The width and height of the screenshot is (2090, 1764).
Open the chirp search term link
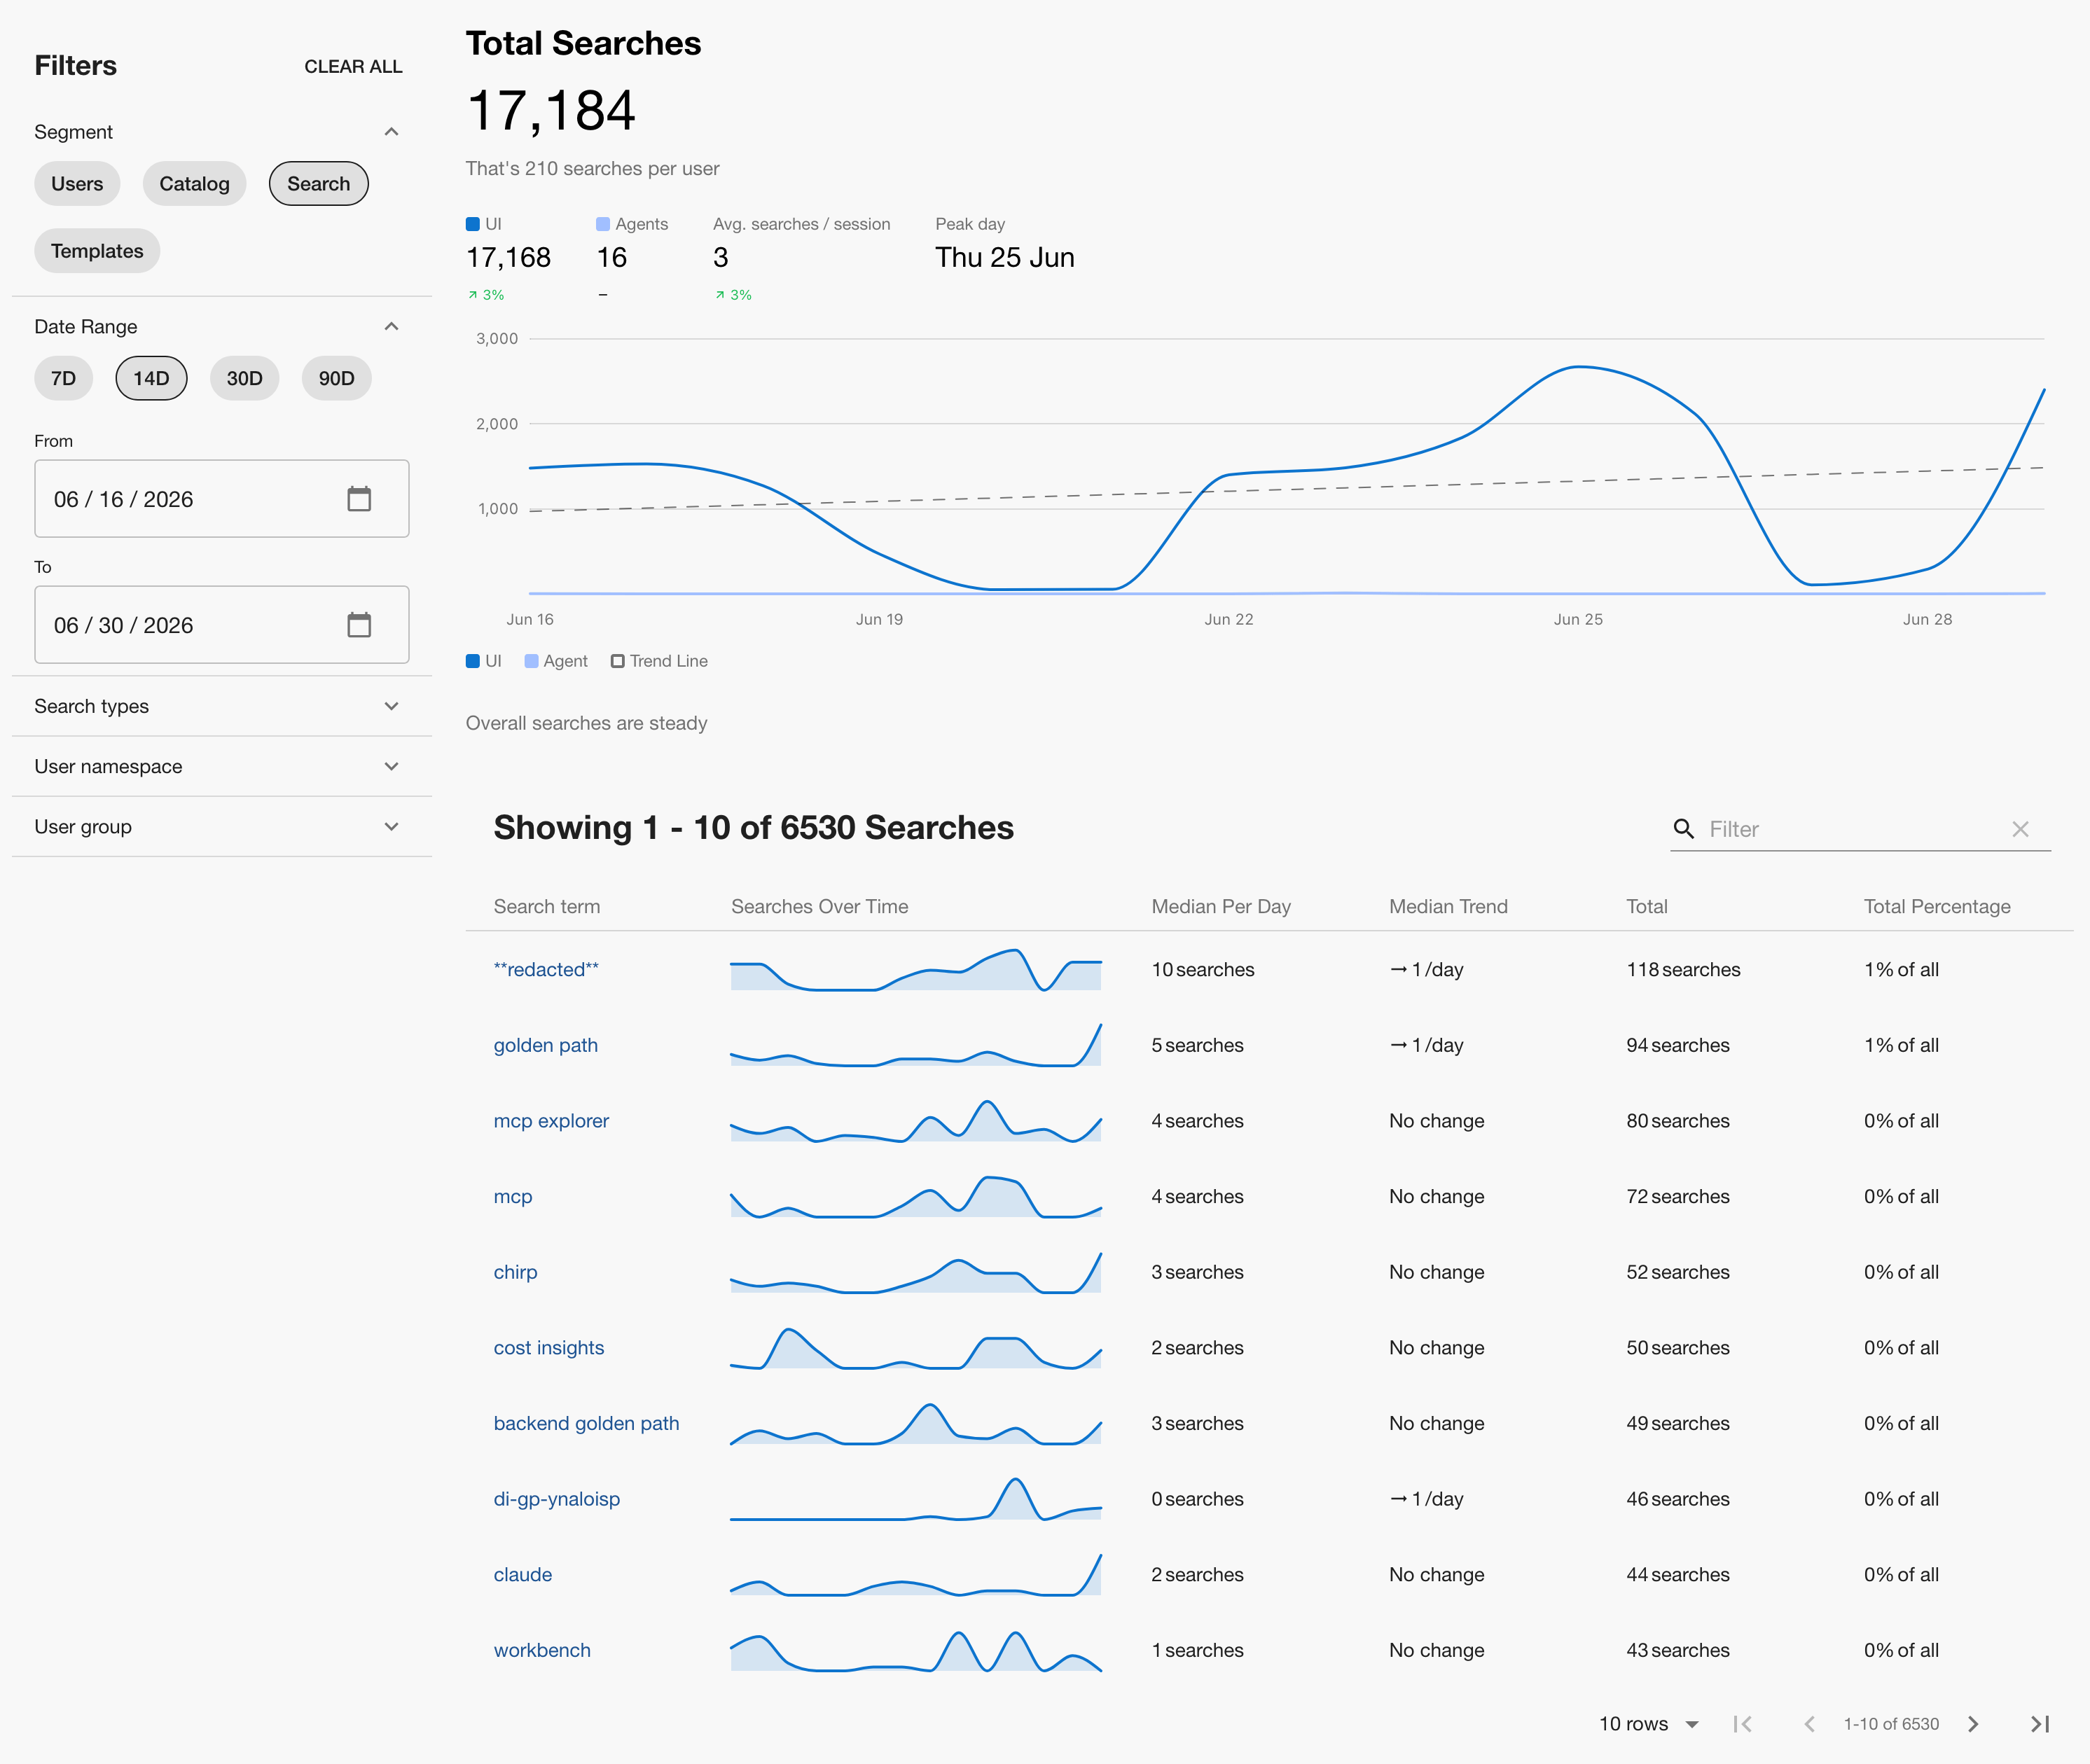[x=515, y=1272]
